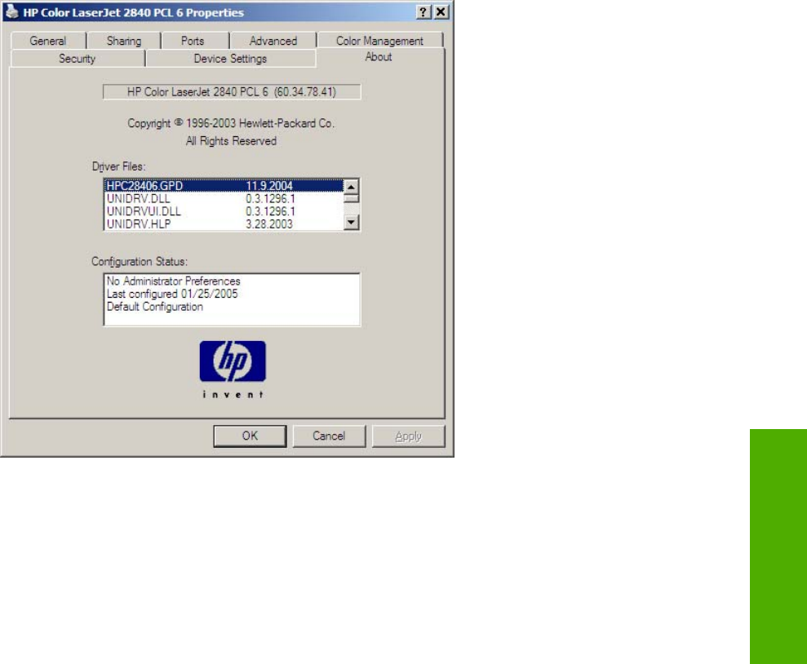Open the Ports tab

pos(193,41)
